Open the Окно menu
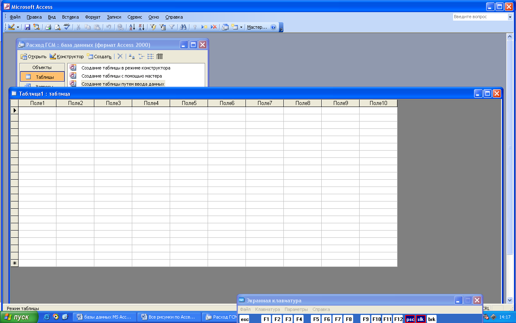This screenshot has width=516, height=323. [154, 17]
